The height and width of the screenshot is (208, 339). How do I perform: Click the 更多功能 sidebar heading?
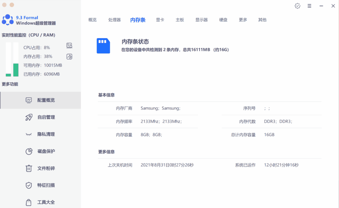[x=10, y=84]
